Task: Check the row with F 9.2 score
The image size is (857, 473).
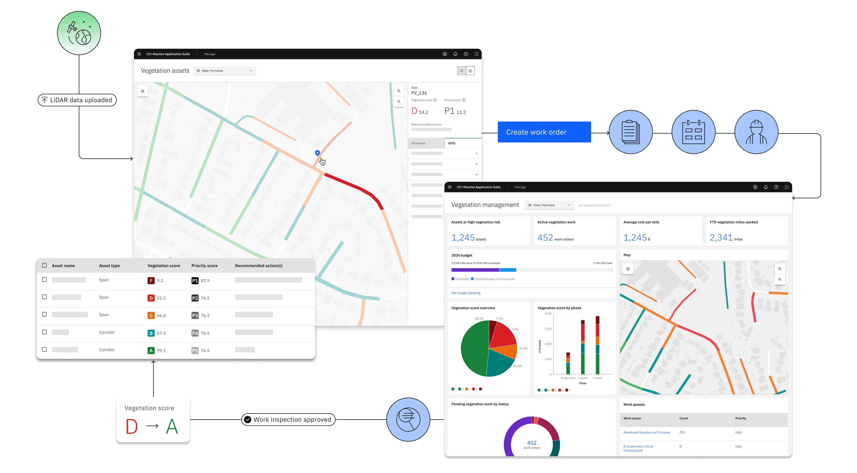Action: pos(44,280)
